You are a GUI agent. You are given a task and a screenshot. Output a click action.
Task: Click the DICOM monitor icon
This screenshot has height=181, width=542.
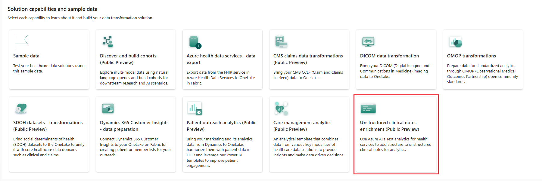coord(368,42)
